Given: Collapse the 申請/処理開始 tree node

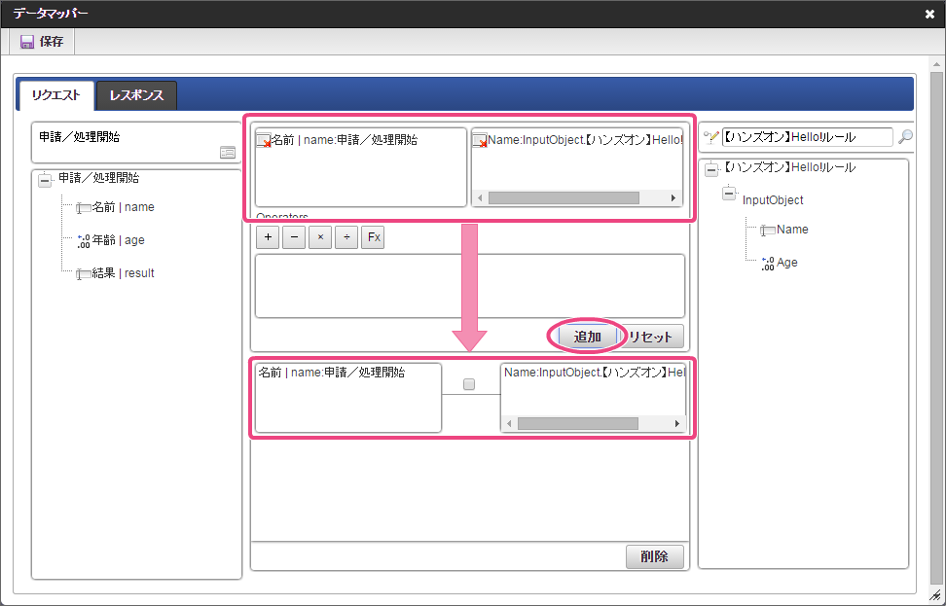Looking at the screenshot, I should [45, 180].
